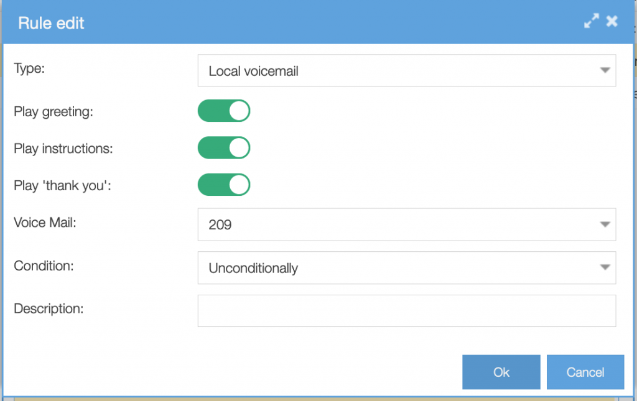Click the Type dropdown arrow chevron

point(604,70)
